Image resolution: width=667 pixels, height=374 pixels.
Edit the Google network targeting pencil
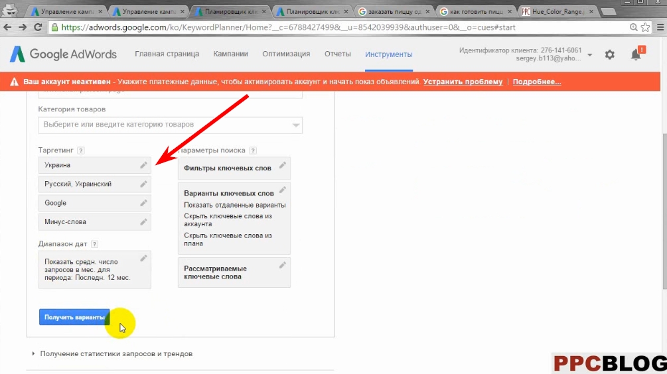144,203
